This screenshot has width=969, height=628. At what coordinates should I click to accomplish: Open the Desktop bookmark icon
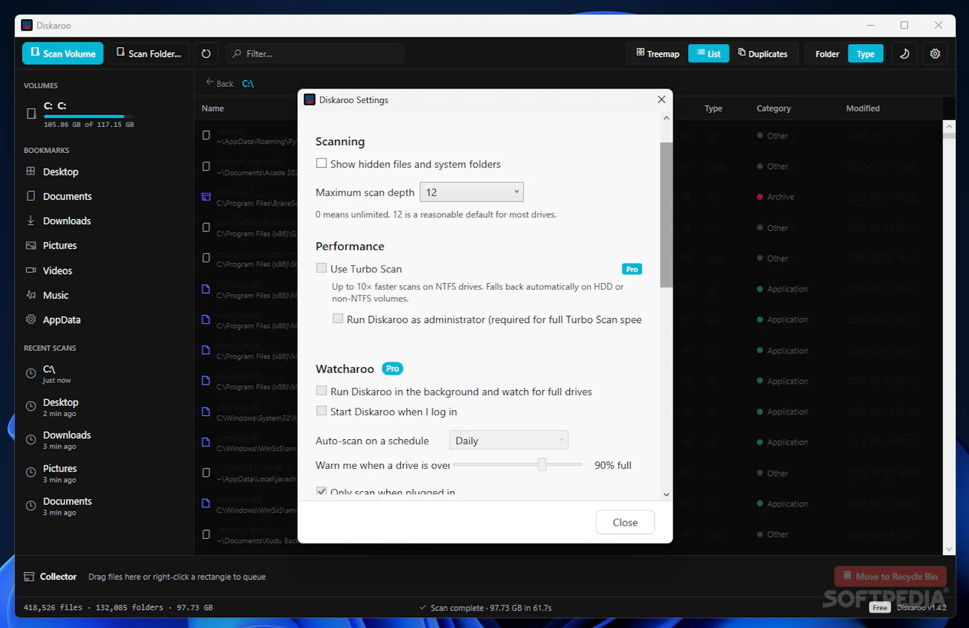(x=31, y=171)
